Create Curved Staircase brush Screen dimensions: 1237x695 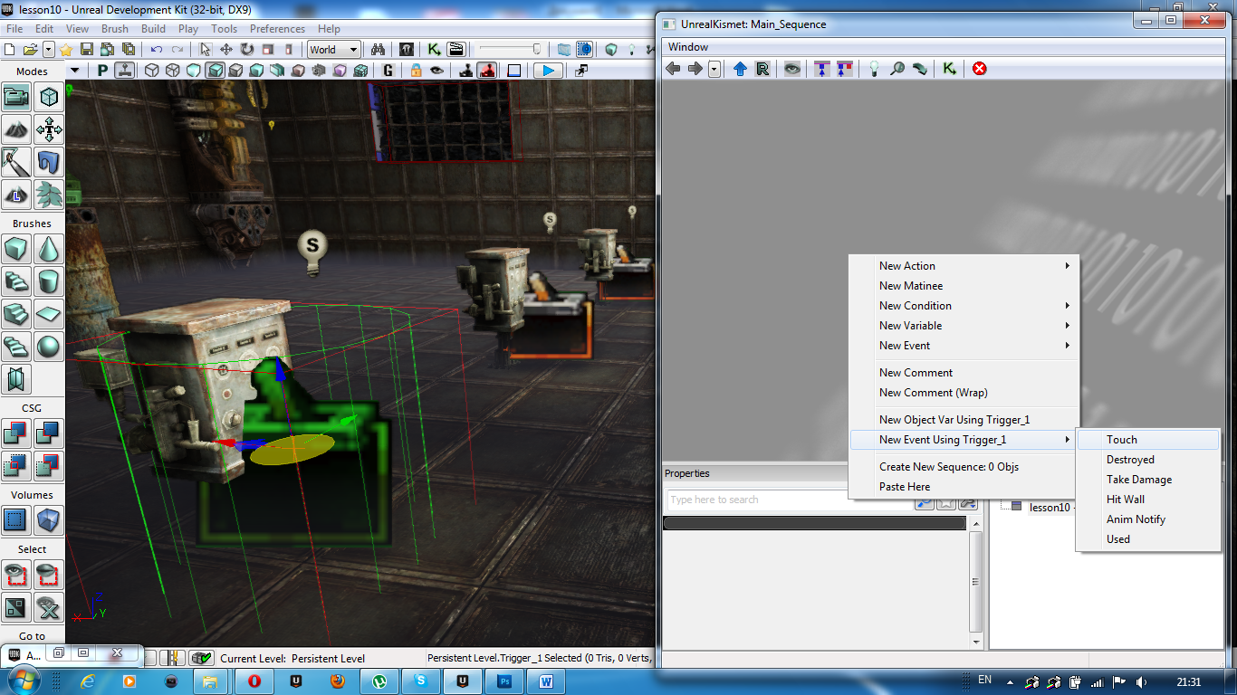point(16,281)
